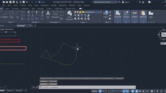Toggle lineweight display in status bar

(x=133, y=91)
